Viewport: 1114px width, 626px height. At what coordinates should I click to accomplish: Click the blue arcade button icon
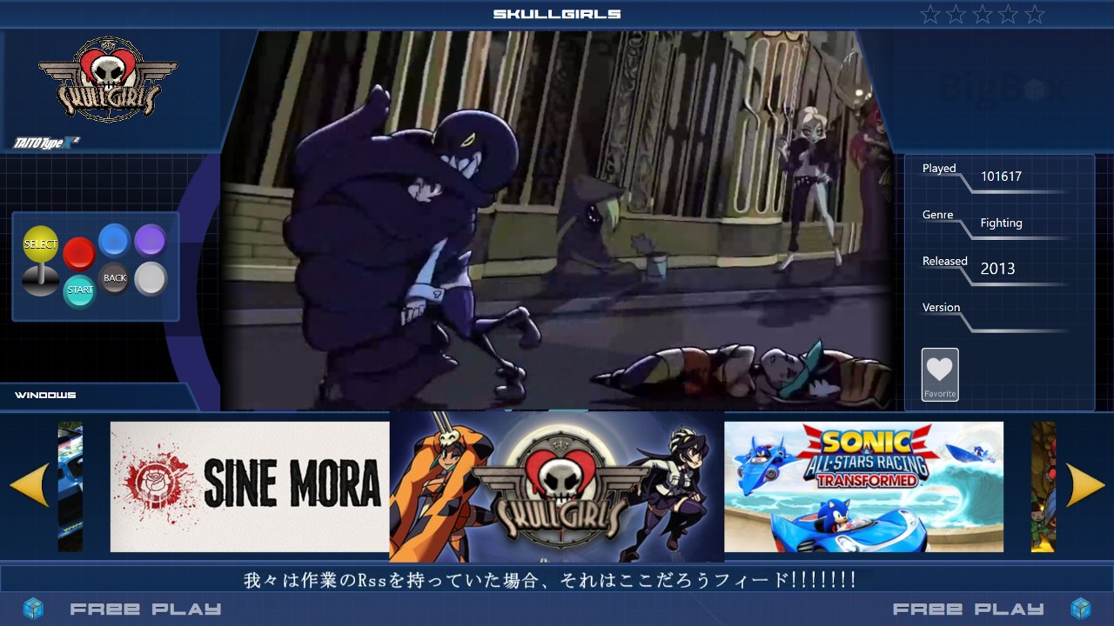pyautogui.click(x=114, y=241)
